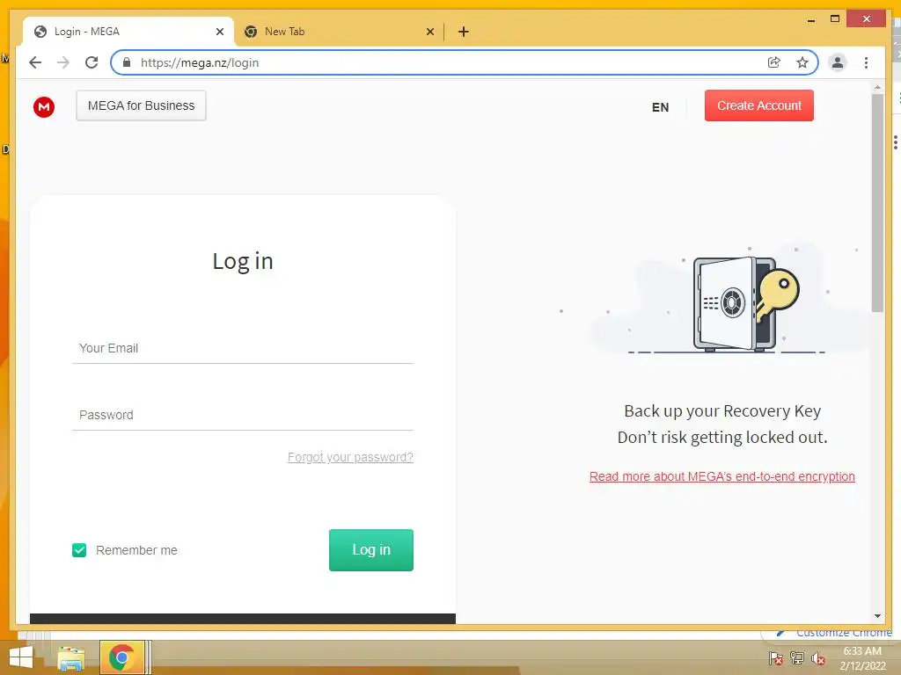Maximize the Chrome window
Viewport: 901px width, 675px height.
(835, 19)
